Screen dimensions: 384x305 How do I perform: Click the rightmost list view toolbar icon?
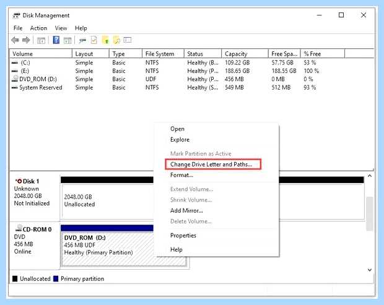click(x=128, y=40)
